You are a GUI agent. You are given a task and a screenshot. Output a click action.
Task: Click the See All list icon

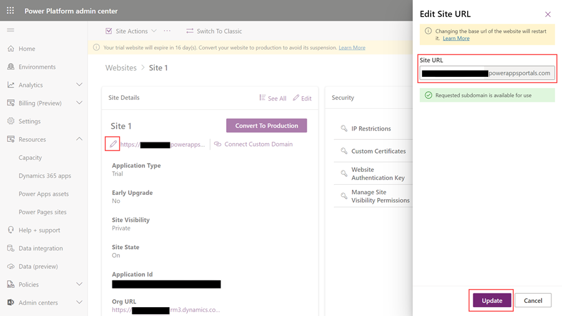click(263, 98)
